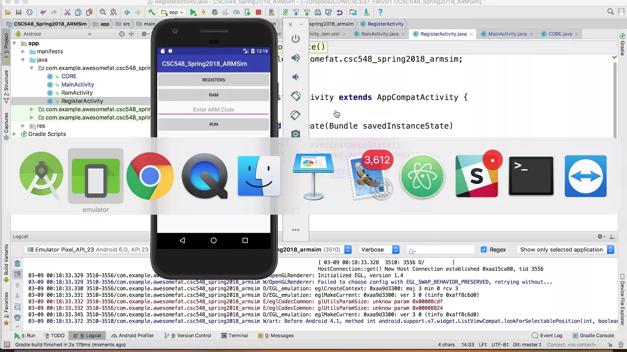Switch to RamActivity.java editor tab

pyautogui.click(x=380, y=34)
